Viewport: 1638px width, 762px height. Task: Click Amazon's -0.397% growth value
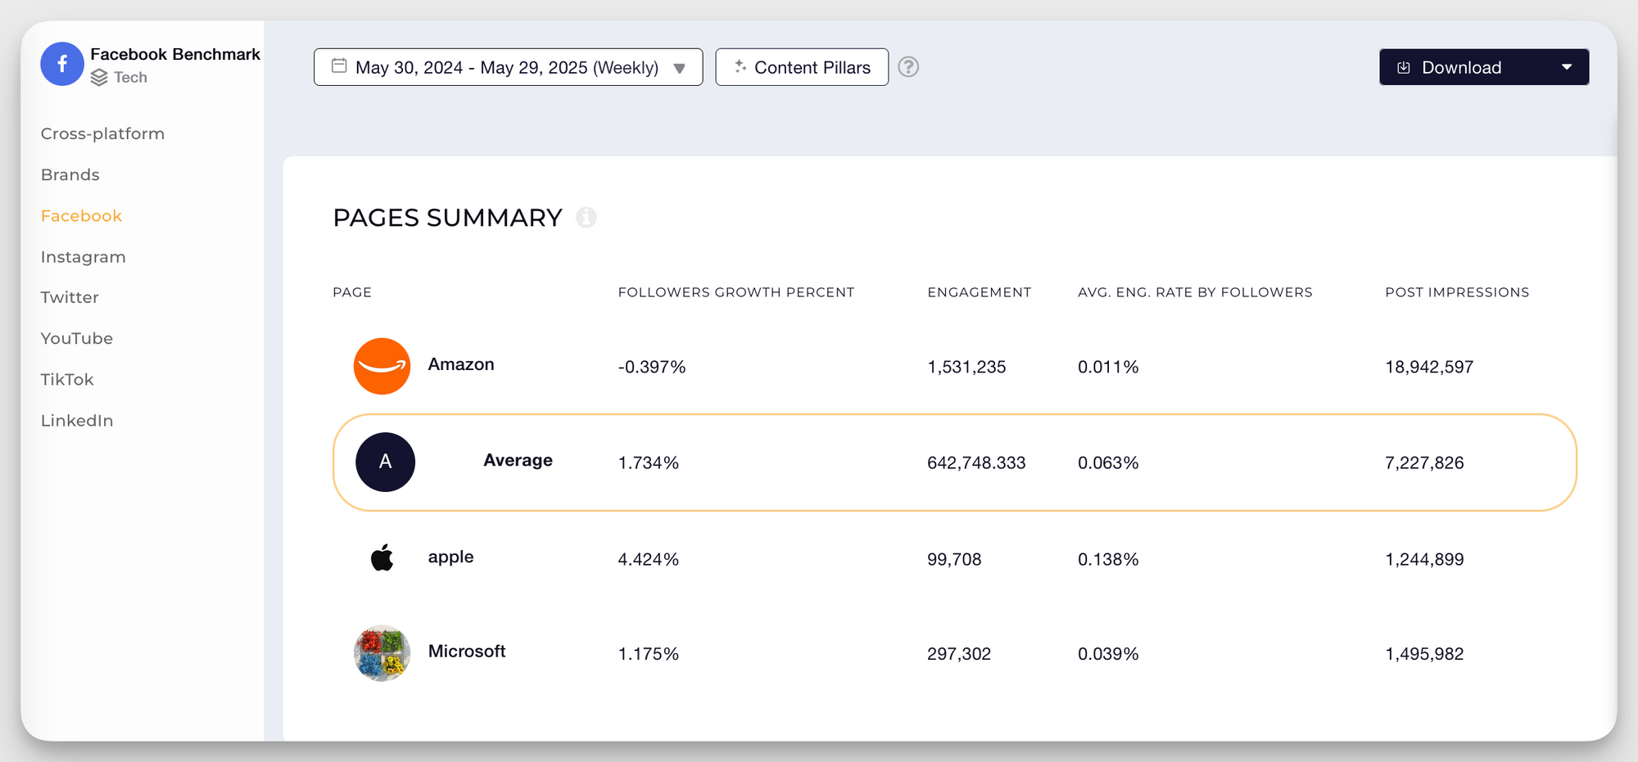point(652,367)
